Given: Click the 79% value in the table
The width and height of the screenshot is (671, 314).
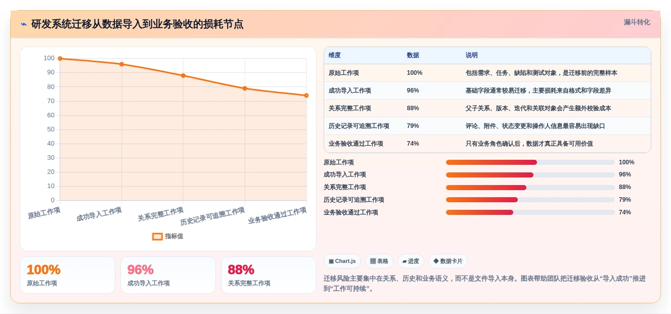Looking at the screenshot, I should click(x=413, y=126).
